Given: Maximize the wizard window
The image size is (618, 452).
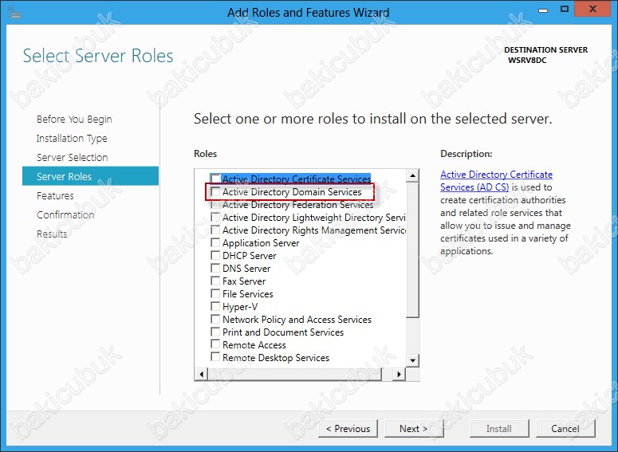Looking at the screenshot, I should (x=565, y=9).
